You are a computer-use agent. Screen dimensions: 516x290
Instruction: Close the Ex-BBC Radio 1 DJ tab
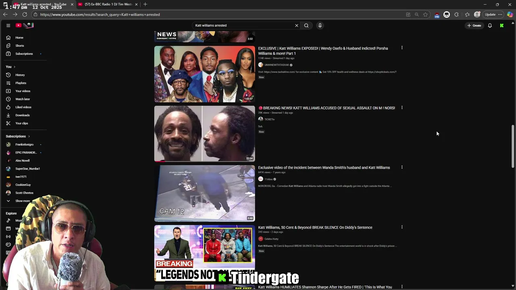136,4
